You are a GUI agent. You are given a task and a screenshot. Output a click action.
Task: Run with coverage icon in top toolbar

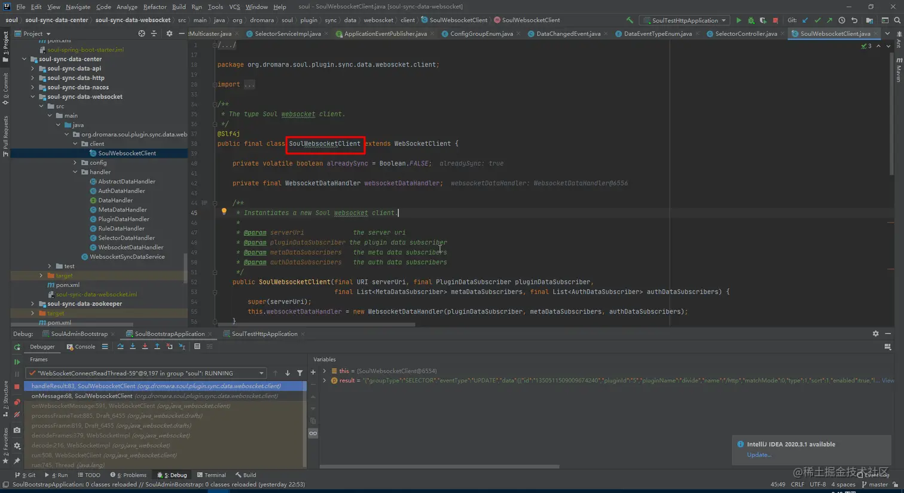(x=763, y=20)
